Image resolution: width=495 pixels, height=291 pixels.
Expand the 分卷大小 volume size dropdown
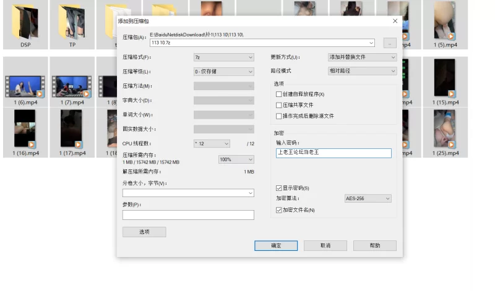[251, 193]
